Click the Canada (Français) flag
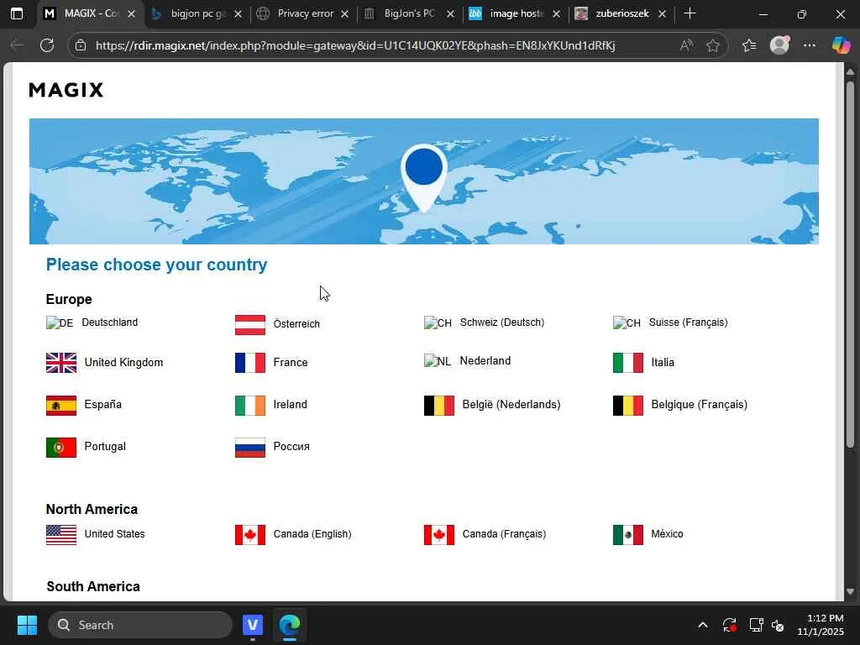Viewport: 860px width, 645px height. (439, 535)
